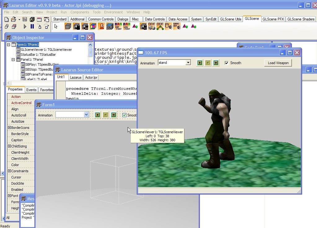The width and height of the screenshot is (317, 228).
Task: Collapse the Form1: TForm1 tree node
Action: coord(8,45)
